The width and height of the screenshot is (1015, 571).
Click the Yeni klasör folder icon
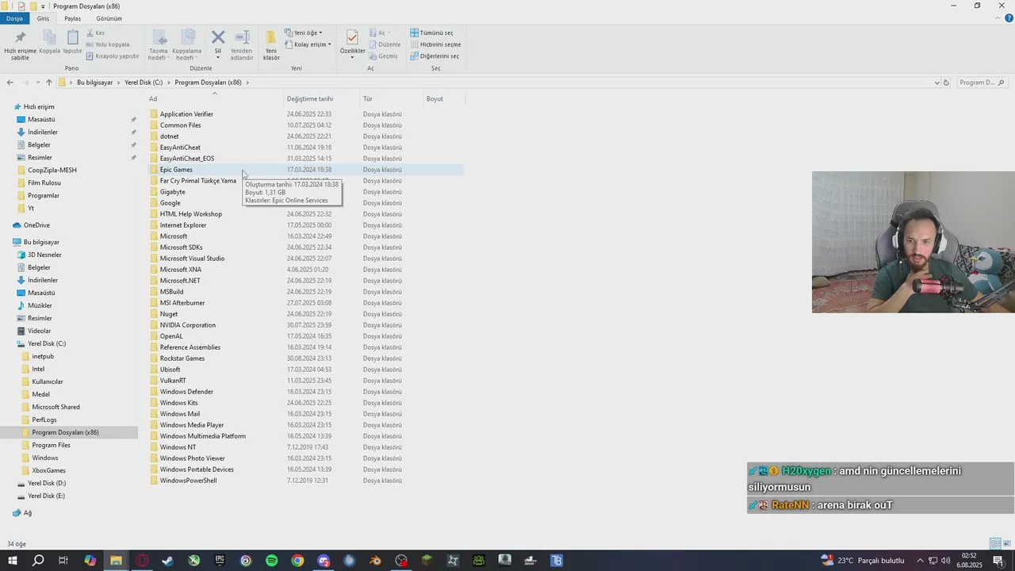(x=271, y=38)
